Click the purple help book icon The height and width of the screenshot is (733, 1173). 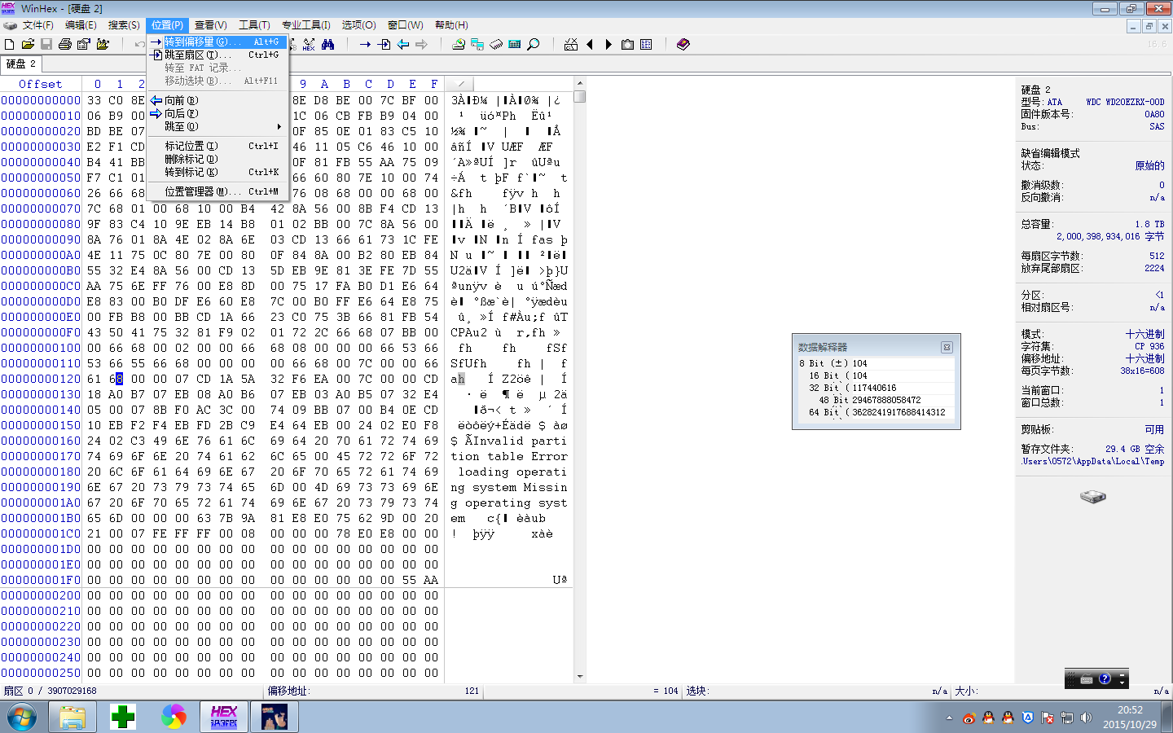click(683, 44)
